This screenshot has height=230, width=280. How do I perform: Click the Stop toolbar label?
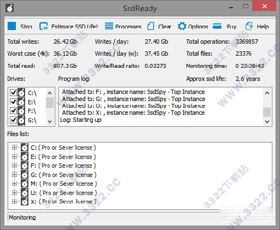pos(26,27)
